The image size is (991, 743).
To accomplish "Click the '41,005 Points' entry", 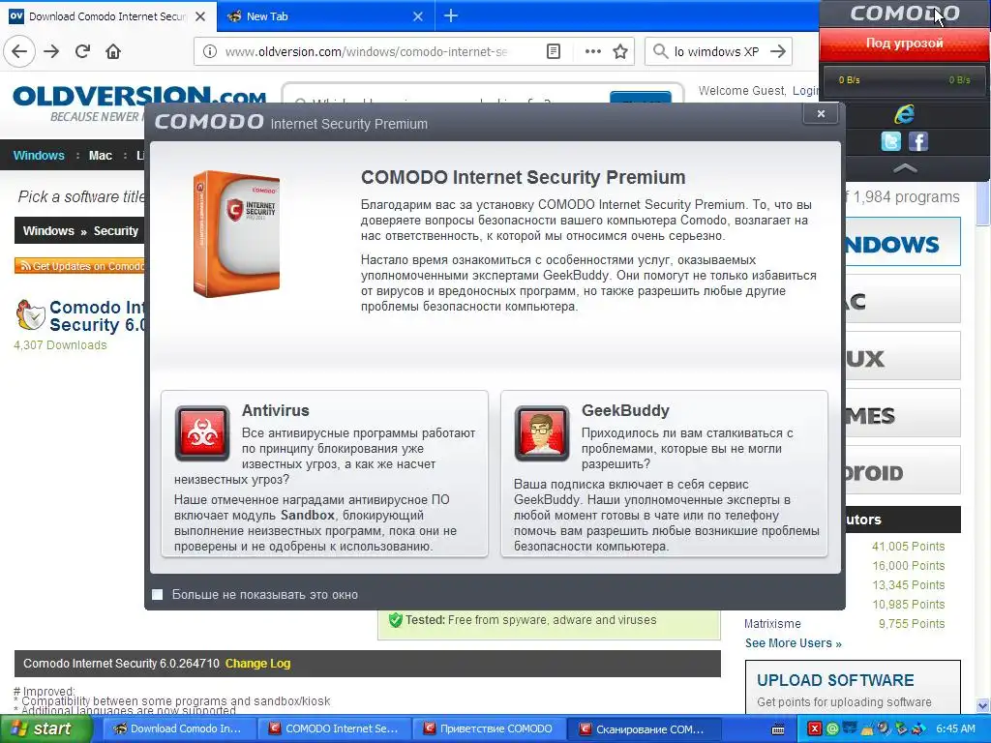I will (x=908, y=547).
